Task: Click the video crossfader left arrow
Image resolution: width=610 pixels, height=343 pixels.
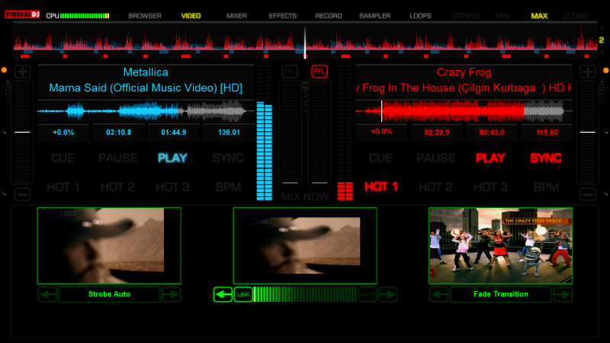Action: 223,294
